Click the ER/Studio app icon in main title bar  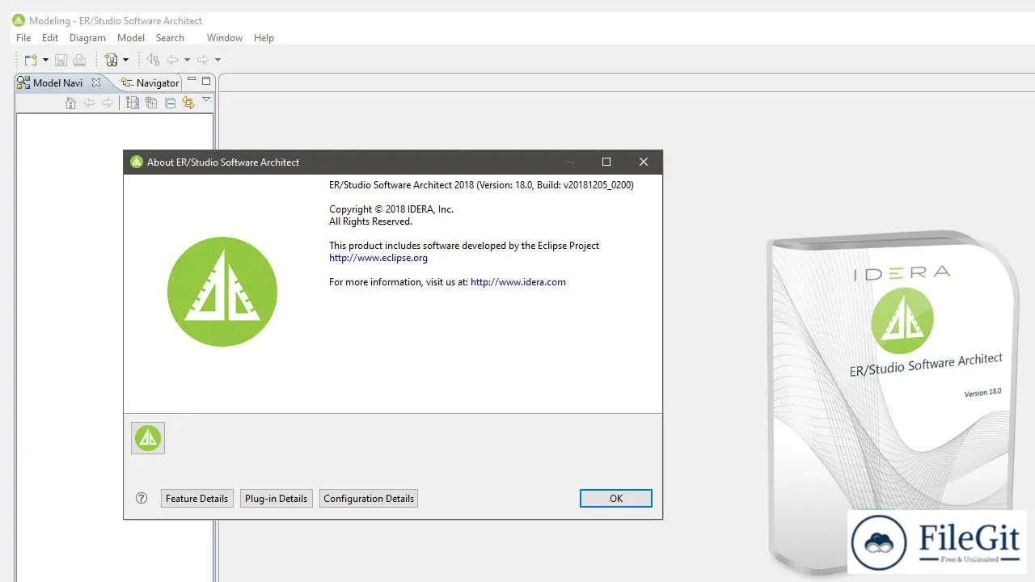tap(19, 20)
